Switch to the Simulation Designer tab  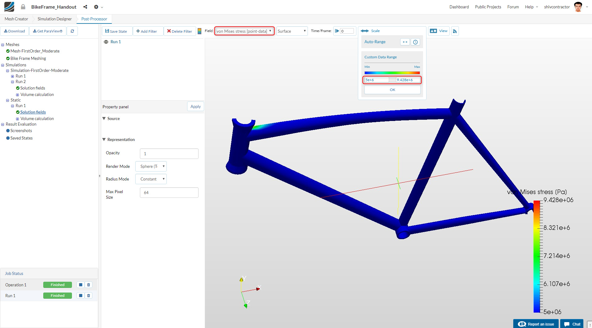(x=55, y=19)
